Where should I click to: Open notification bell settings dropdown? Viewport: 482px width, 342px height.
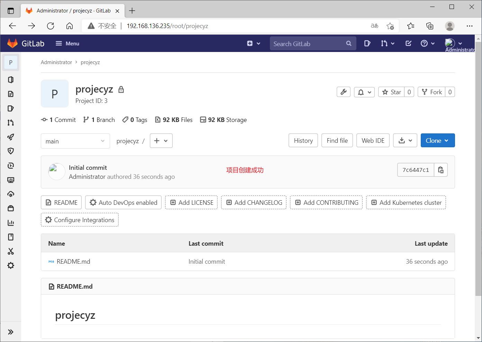[364, 92]
